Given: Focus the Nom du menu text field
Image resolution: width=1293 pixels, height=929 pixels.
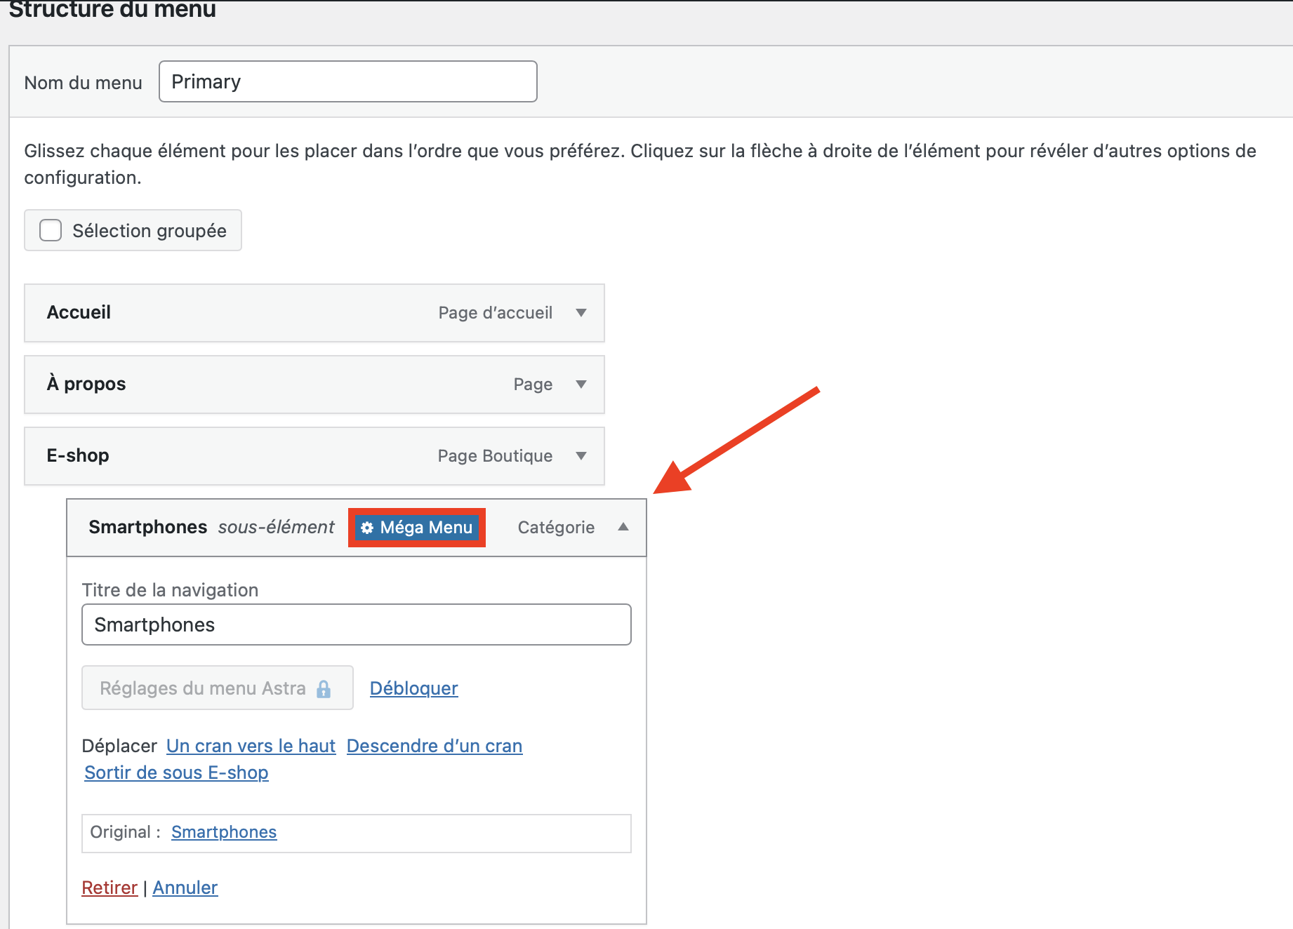Looking at the screenshot, I should point(347,81).
